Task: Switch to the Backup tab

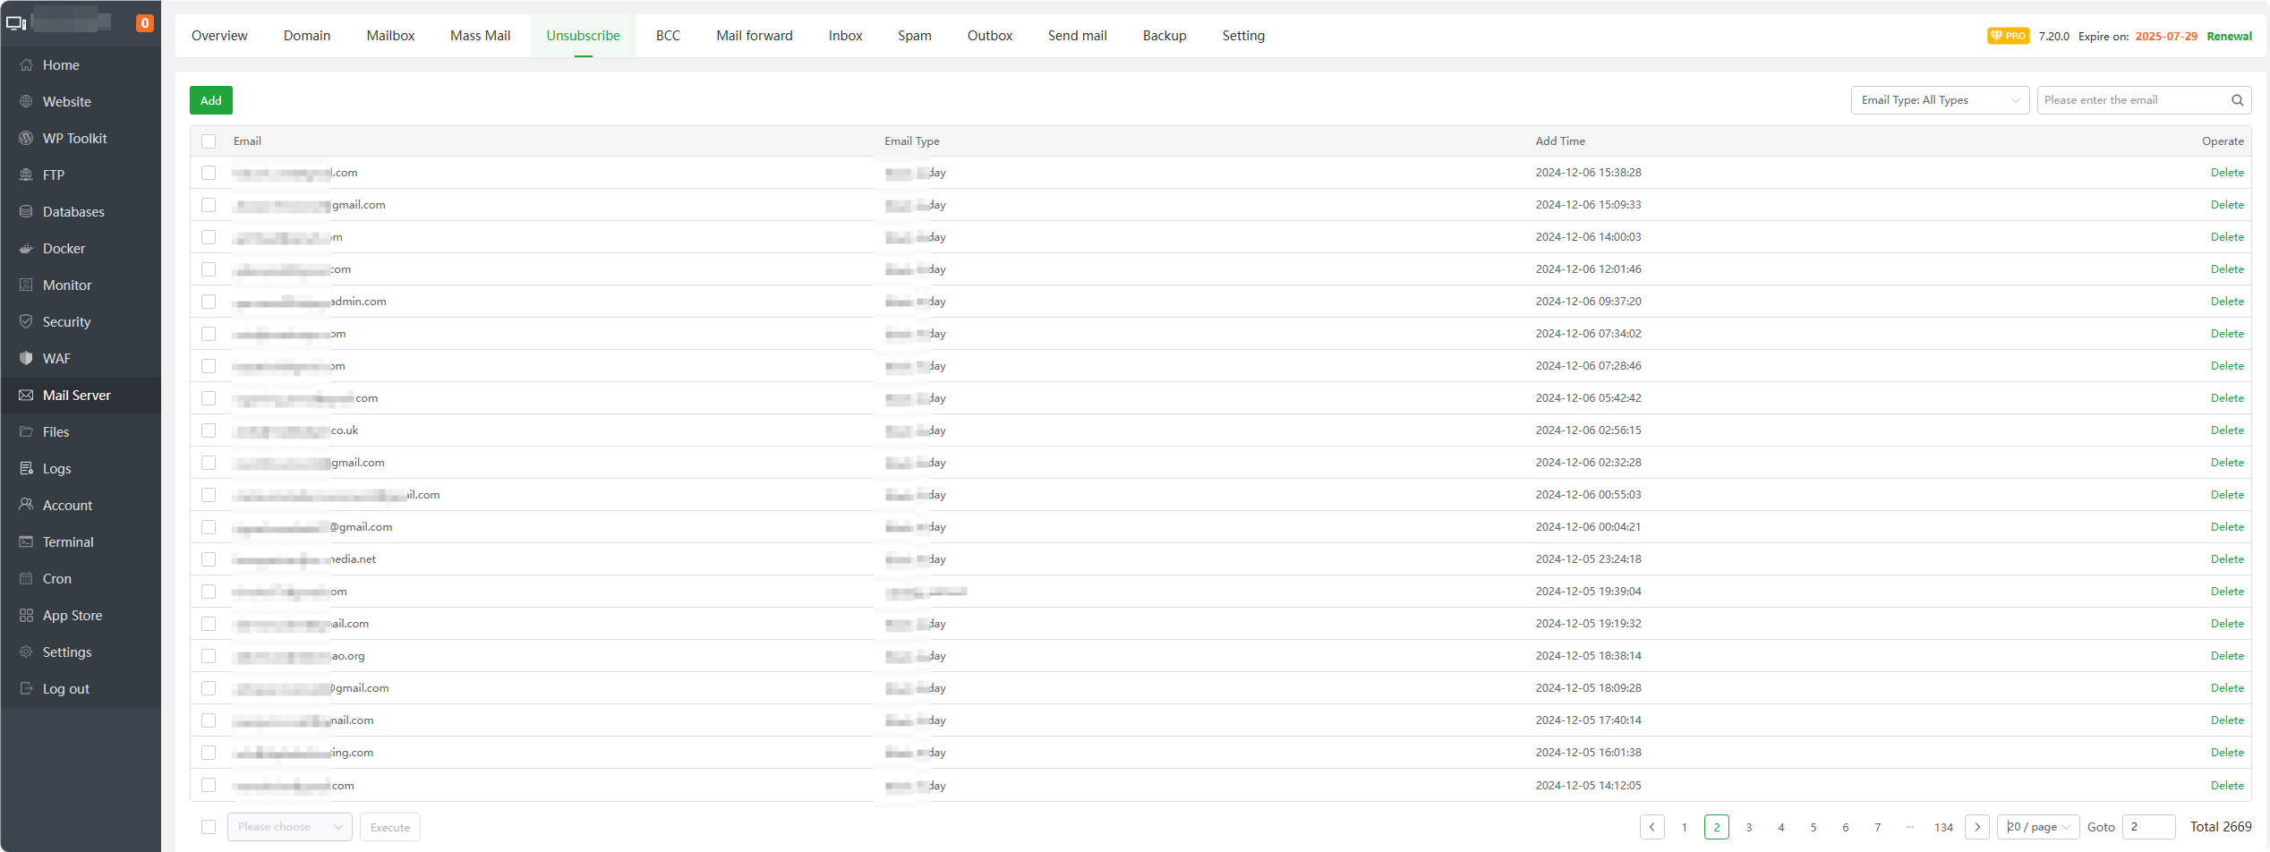Action: point(1165,36)
